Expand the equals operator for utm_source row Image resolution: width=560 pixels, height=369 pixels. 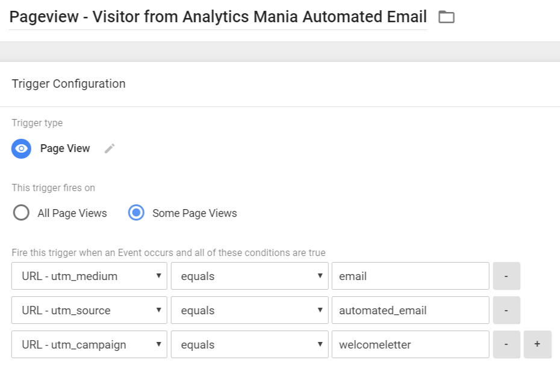249,311
